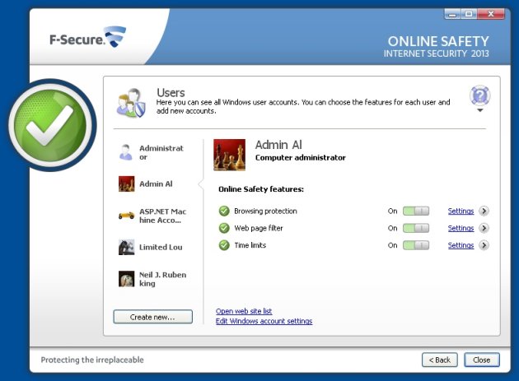The height and width of the screenshot is (381, 519).
Task: Click the F-Secure logo
Action: click(x=87, y=37)
